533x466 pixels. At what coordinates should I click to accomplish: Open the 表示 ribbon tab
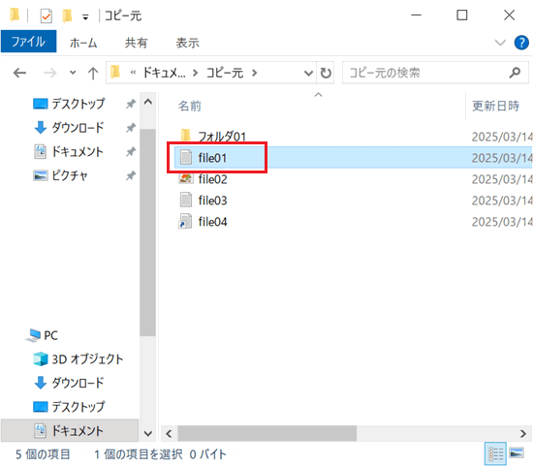point(187,43)
